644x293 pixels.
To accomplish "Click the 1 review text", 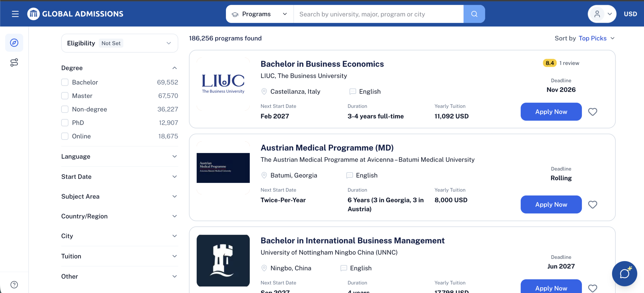I will coord(569,63).
